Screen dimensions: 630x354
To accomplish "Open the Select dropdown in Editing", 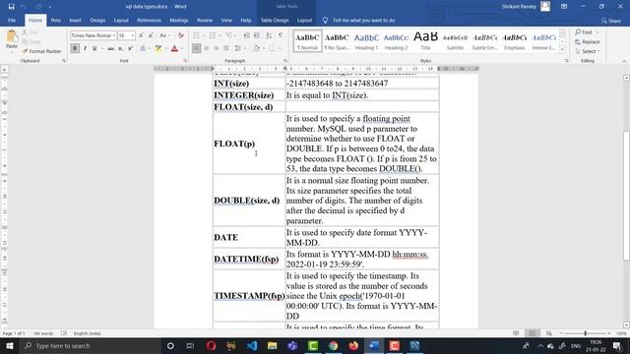I will pyautogui.click(x=587, y=51).
